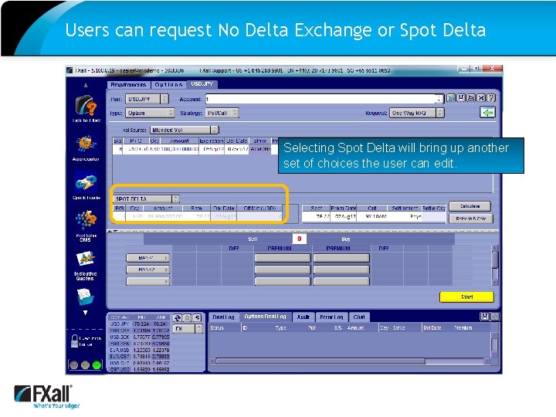The height and width of the screenshot is (417, 556).
Task: Select the Options Deal Log tab
Action: [x=265, y=317]
